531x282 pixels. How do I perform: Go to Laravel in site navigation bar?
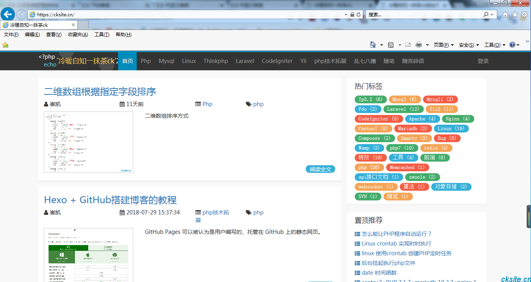pos(245,61)
